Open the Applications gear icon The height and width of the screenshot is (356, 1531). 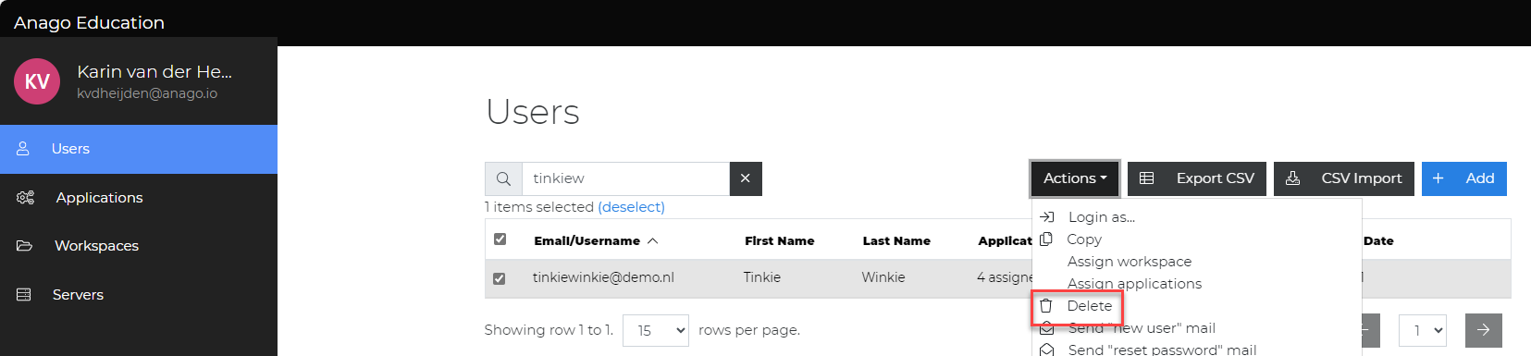click(25, 198)
